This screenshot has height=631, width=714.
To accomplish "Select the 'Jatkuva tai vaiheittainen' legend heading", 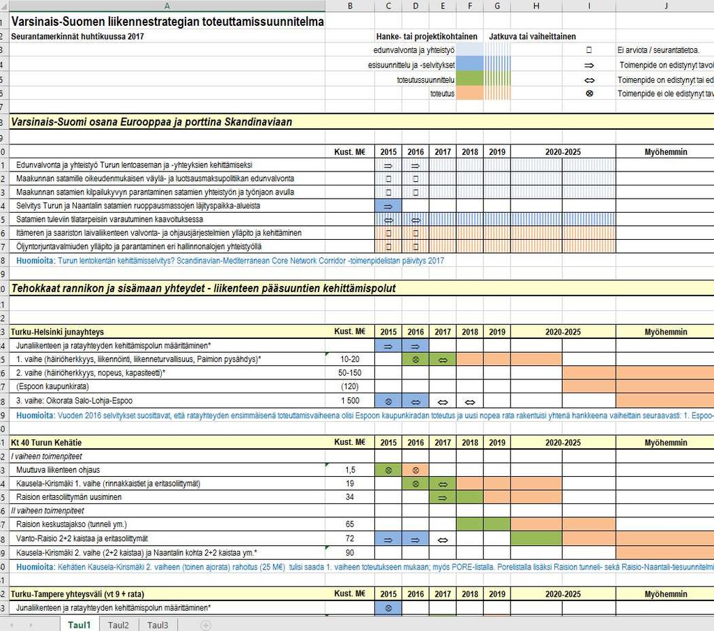I will [x=532, y=36].
